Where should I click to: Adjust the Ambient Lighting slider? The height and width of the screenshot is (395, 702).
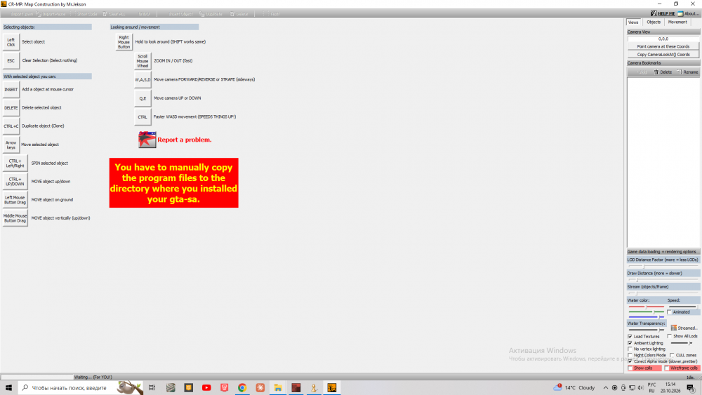pyautogui.click(x=682, y=343)
